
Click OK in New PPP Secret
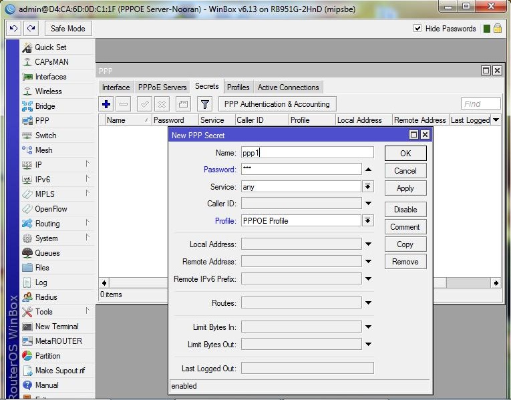pos(405,154)
